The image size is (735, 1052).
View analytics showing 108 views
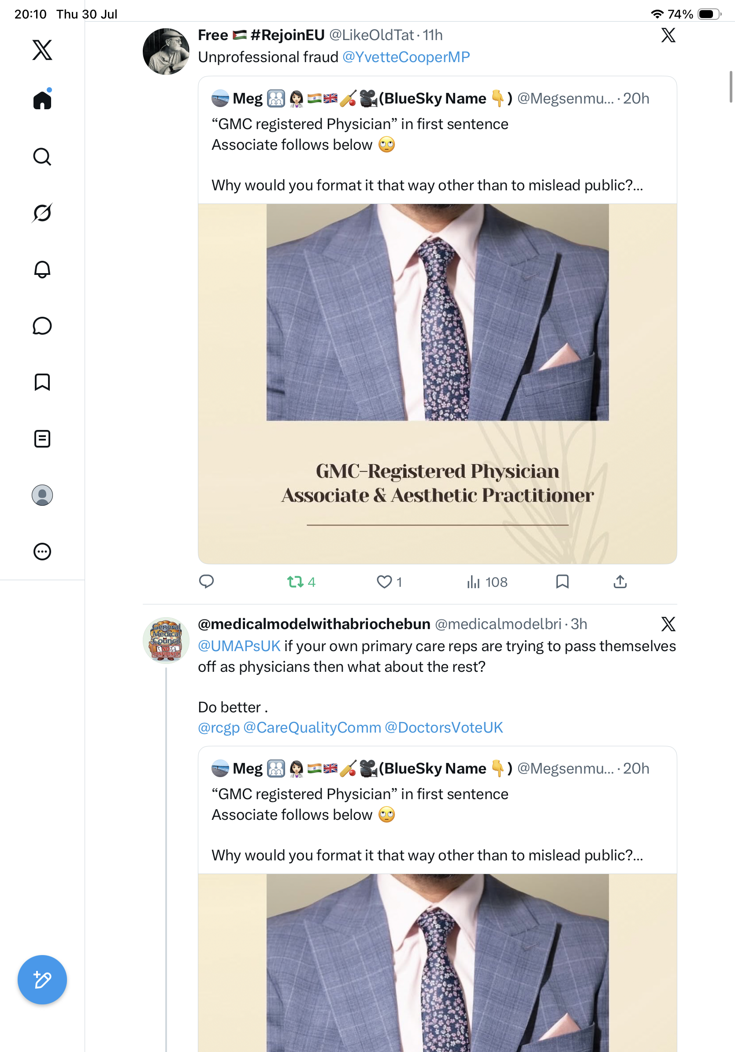(486, 582)
